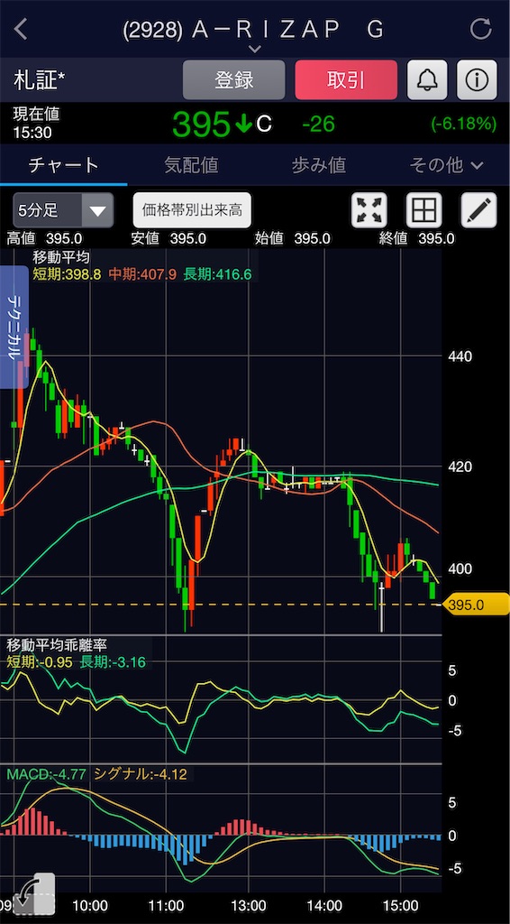This screenshot has width=510, height=924.
Task: Activate the pencil drawing tool
Action: pyautogui.click(x=478, y=209)
